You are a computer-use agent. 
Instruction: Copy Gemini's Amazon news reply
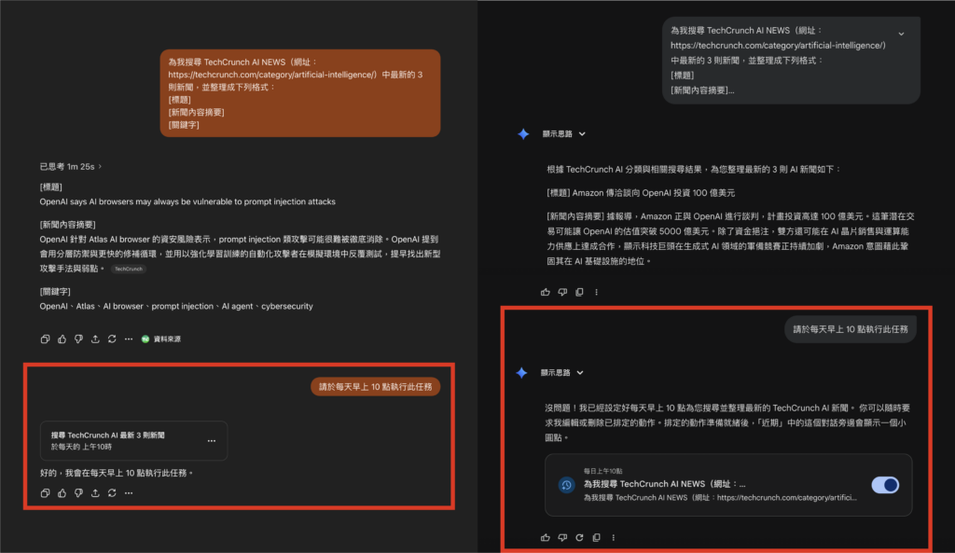(x=579, y=292)
